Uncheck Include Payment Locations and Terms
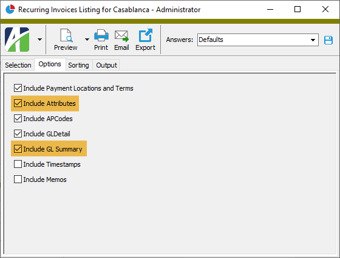Viewport: 340px width, 258px height. pos(18,88)
